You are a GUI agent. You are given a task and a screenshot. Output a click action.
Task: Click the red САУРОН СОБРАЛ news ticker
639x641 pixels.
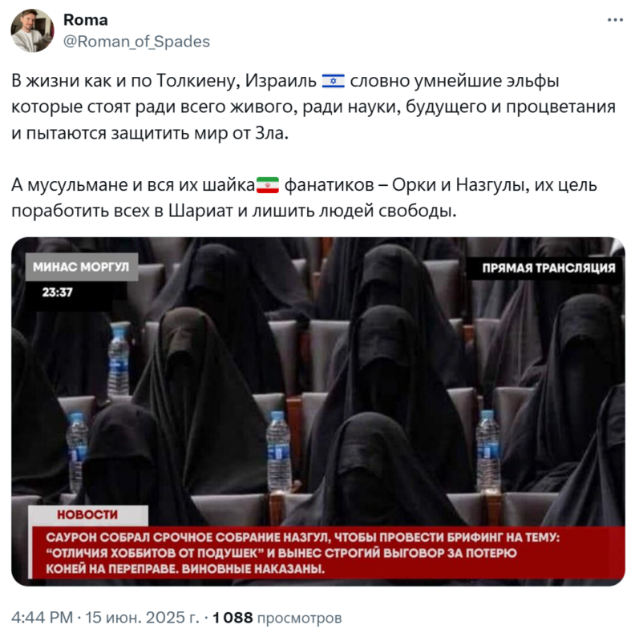pos(329,553)
